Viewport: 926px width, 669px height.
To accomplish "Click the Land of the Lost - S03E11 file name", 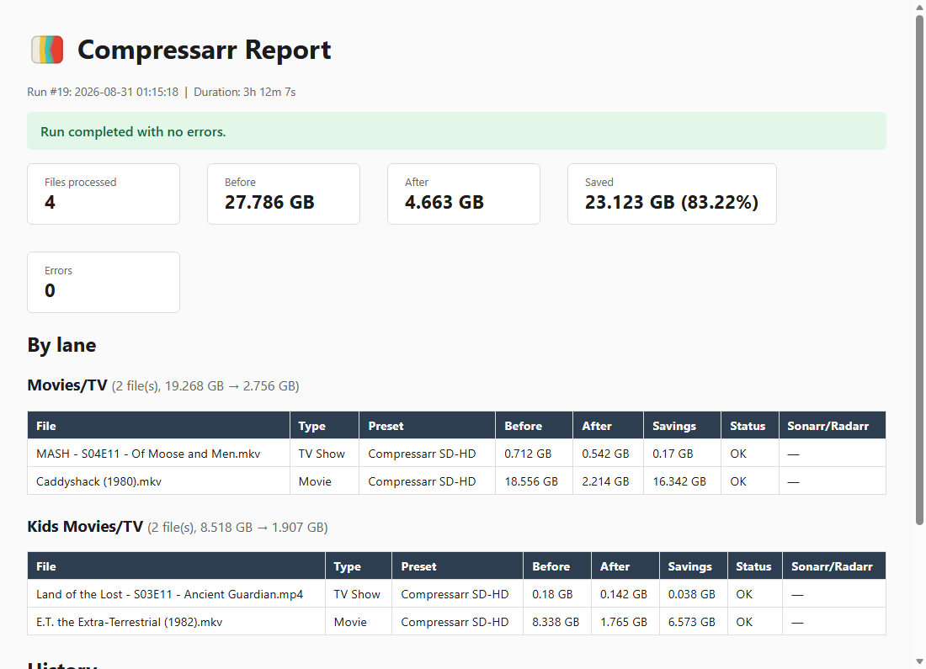I will tap(169, 594).
